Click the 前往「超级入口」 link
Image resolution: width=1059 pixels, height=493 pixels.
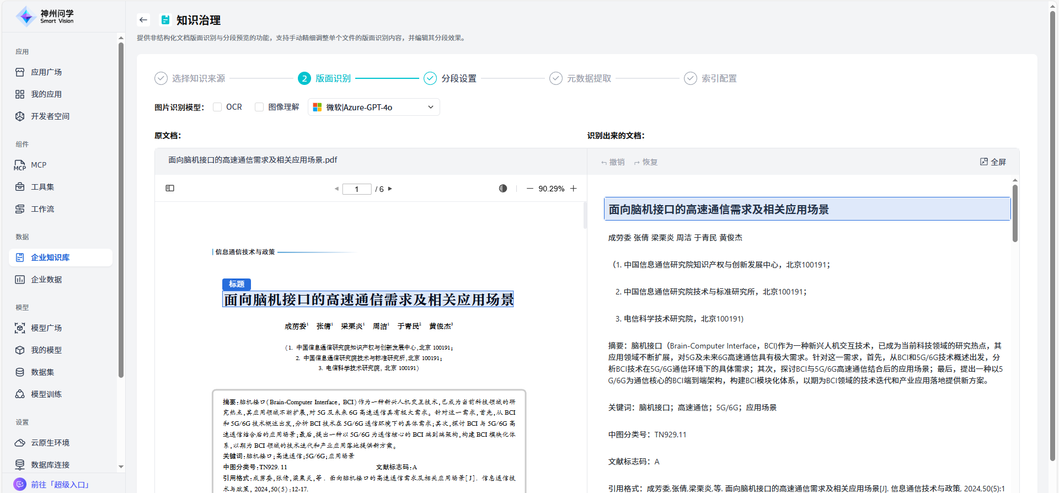[x=60, y=484]
